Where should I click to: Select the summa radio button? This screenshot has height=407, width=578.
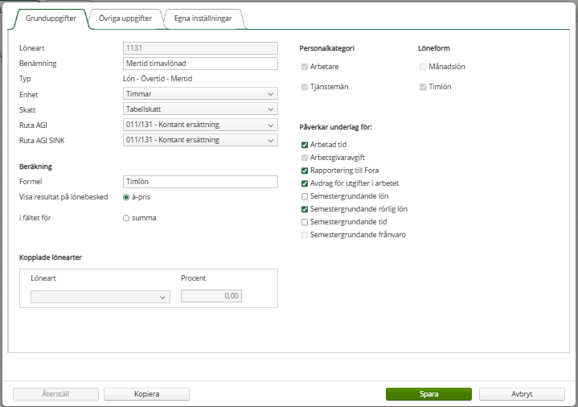click(126, 219)
